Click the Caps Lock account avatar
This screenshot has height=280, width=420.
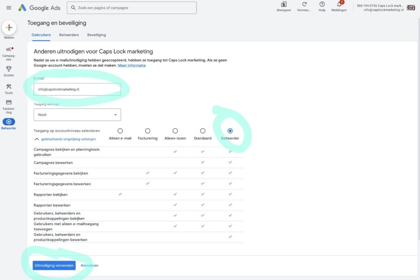(x=411, y=7)
